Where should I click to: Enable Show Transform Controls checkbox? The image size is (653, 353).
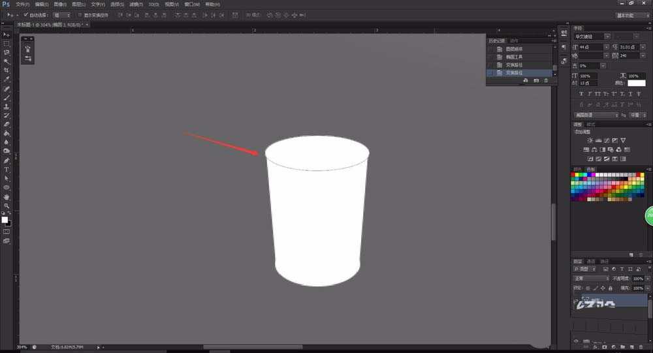click(x=79, y=14)
